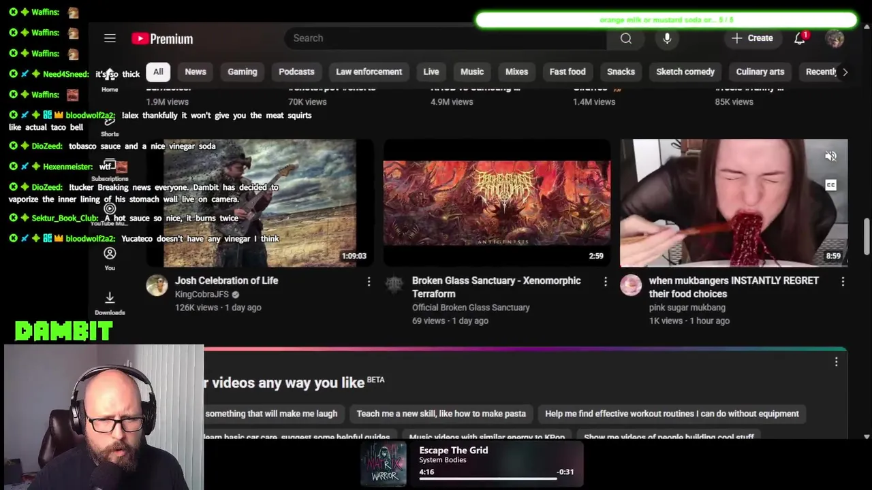Open pink sugar mukbang channel link

[x=687, y=308]
